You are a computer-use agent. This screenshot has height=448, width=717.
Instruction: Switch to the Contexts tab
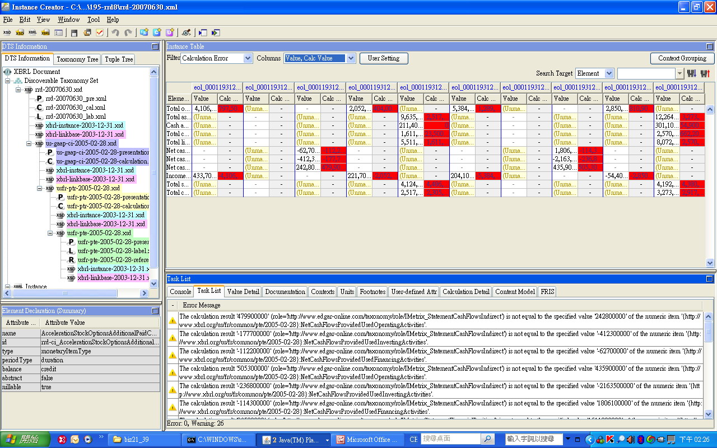(x=323, y=291)
